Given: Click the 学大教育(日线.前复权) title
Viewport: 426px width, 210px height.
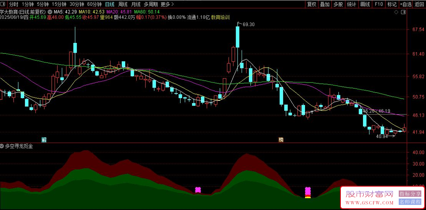Looking at the screenshot, I should [x=23, y=12].
